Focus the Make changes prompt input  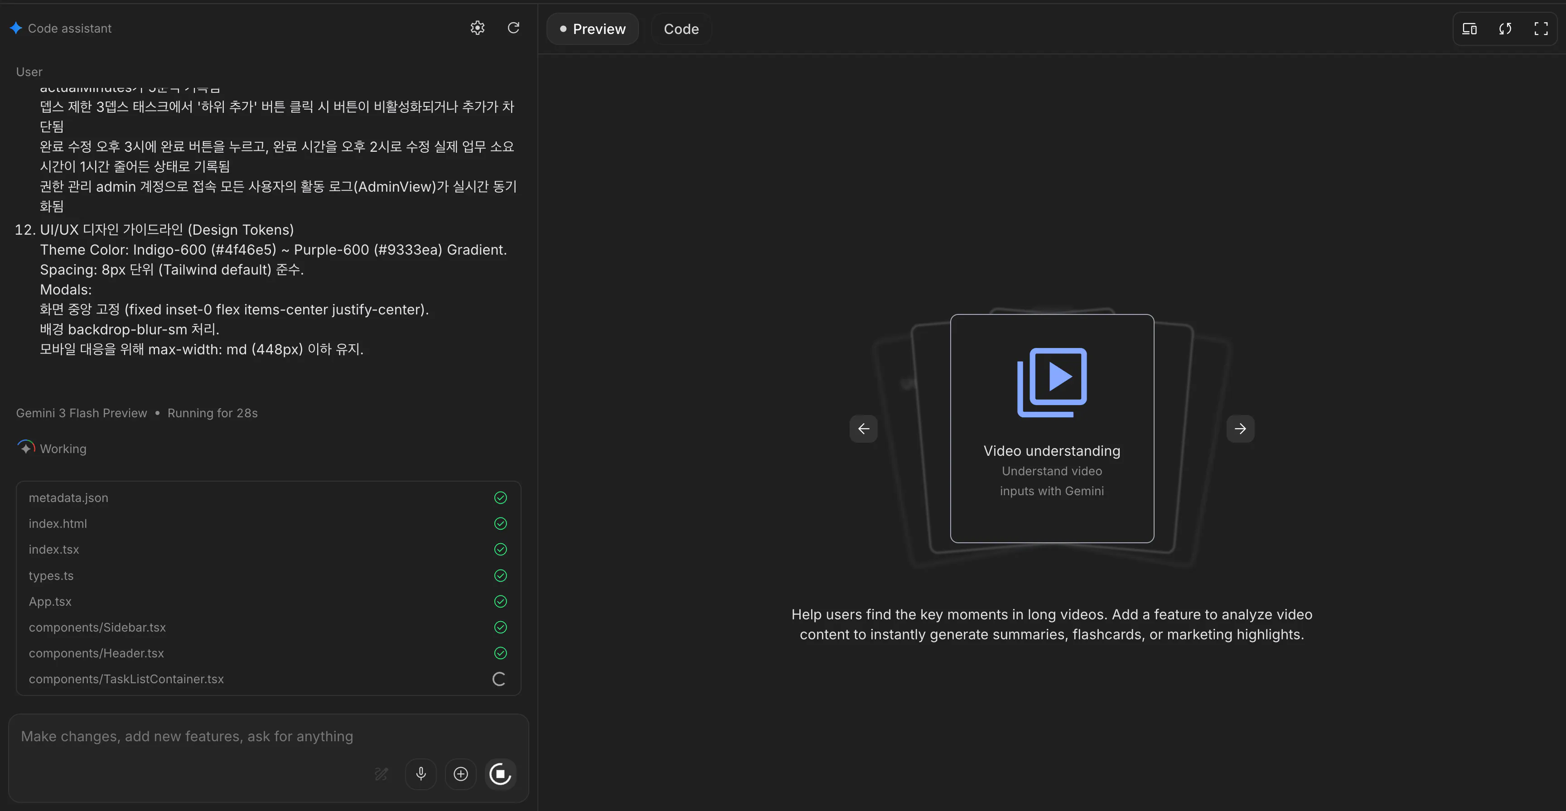(x=187, y=736)
